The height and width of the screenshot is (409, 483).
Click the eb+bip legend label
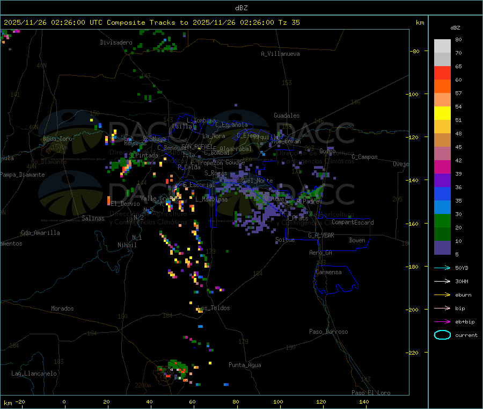pos(465,322)
